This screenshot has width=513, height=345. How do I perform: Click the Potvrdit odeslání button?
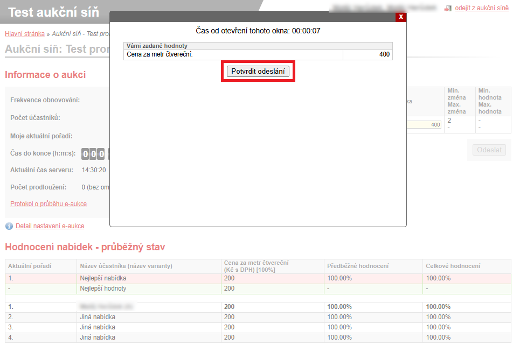click(258, 72)
